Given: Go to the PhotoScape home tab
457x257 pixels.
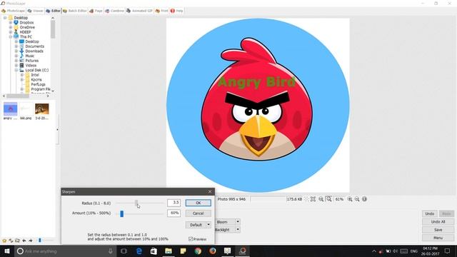Looking at the screenshot, I should click(x=13, y=11).
